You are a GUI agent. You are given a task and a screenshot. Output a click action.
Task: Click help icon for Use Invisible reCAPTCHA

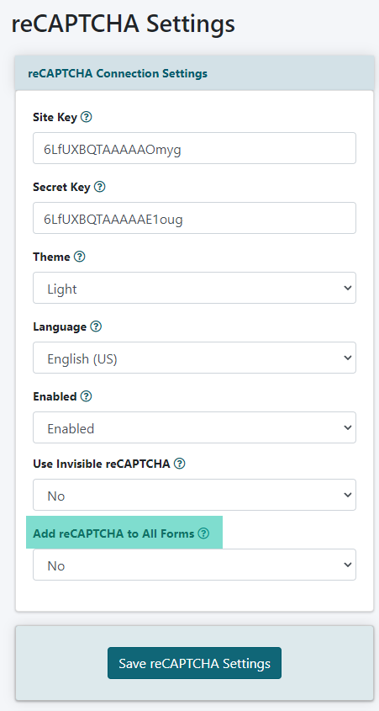[x=180, y=464]
